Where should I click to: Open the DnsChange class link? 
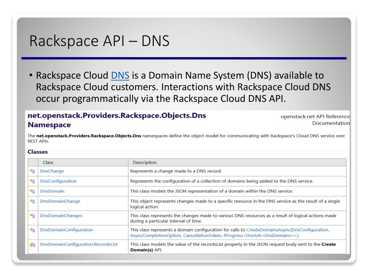(52, 171)
